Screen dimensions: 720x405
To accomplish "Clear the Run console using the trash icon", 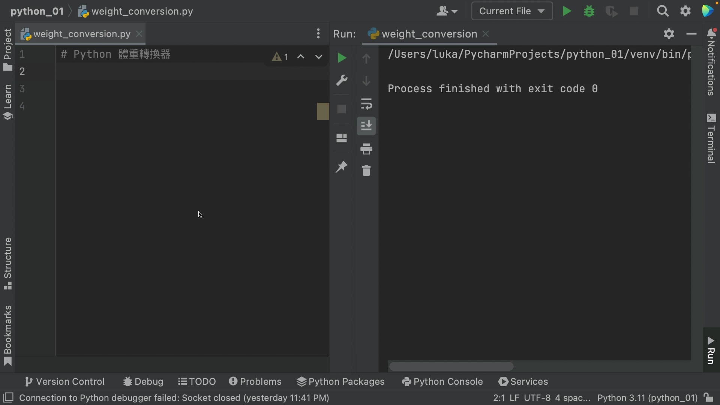I will click(x=366, y=171).
